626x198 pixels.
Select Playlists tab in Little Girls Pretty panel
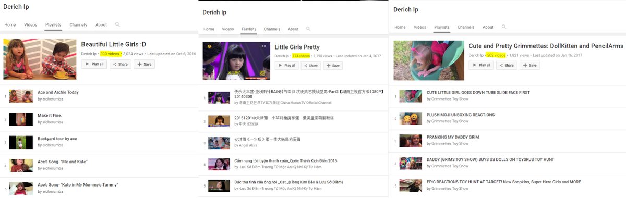coord(249,29)
